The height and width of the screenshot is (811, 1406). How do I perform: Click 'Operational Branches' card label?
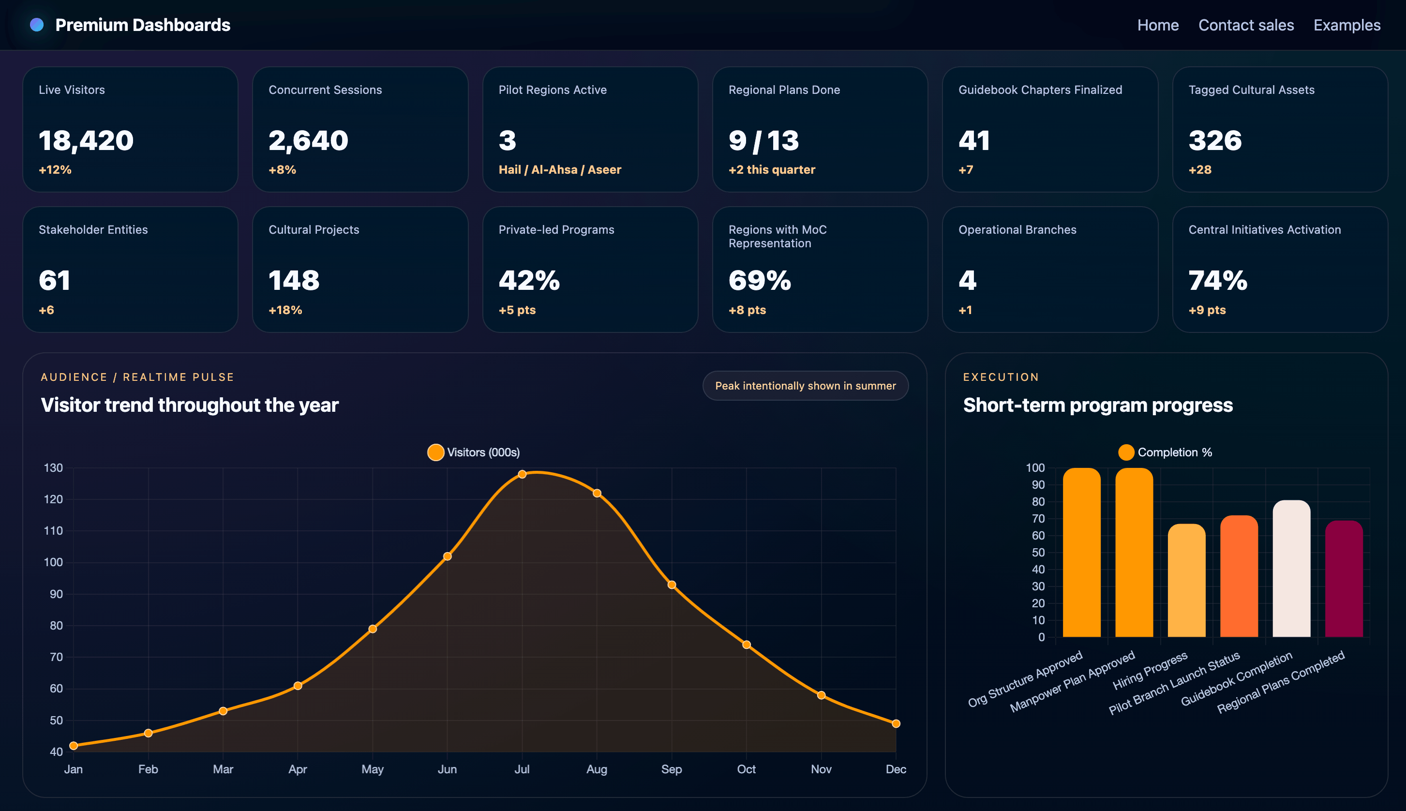coord(1017,229)
